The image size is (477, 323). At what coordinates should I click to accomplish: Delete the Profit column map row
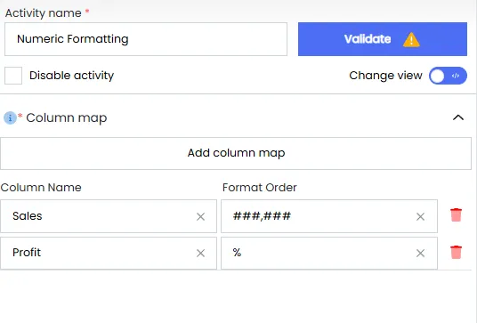pyautogui.click(x=456, y=252)
